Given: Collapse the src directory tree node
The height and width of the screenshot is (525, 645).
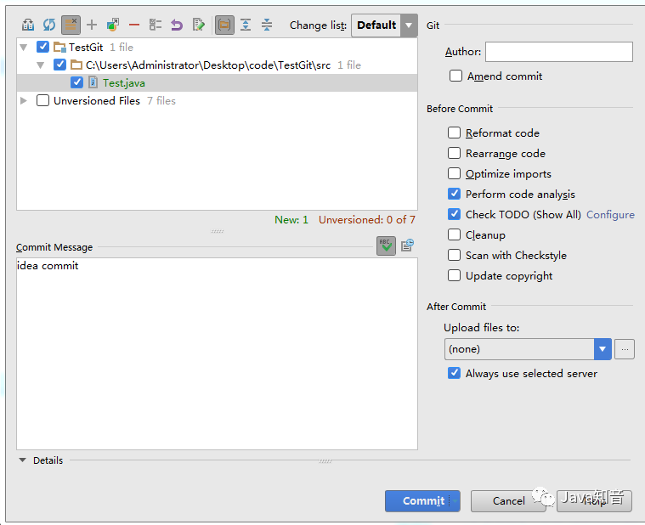Looking at the screenshot, I should pyautogui.click(x=40, y=65).
